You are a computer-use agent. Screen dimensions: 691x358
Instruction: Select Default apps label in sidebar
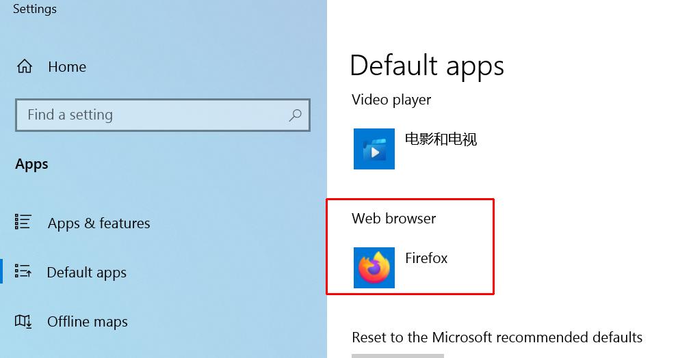point(86,273)
